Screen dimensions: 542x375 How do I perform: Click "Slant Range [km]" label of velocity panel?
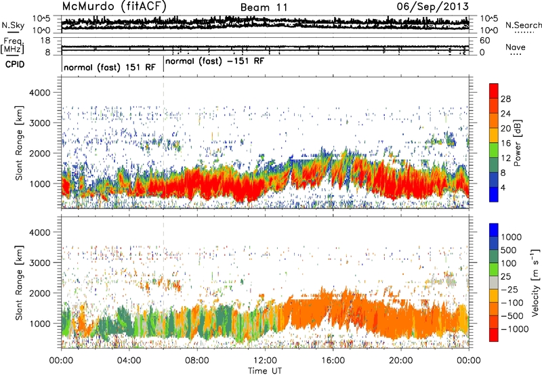[19, 282]
